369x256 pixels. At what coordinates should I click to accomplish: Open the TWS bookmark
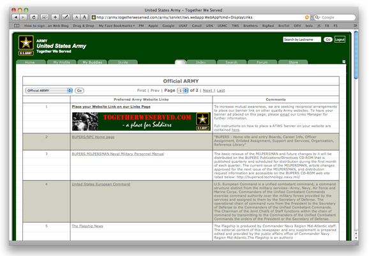tap(235, 26)
